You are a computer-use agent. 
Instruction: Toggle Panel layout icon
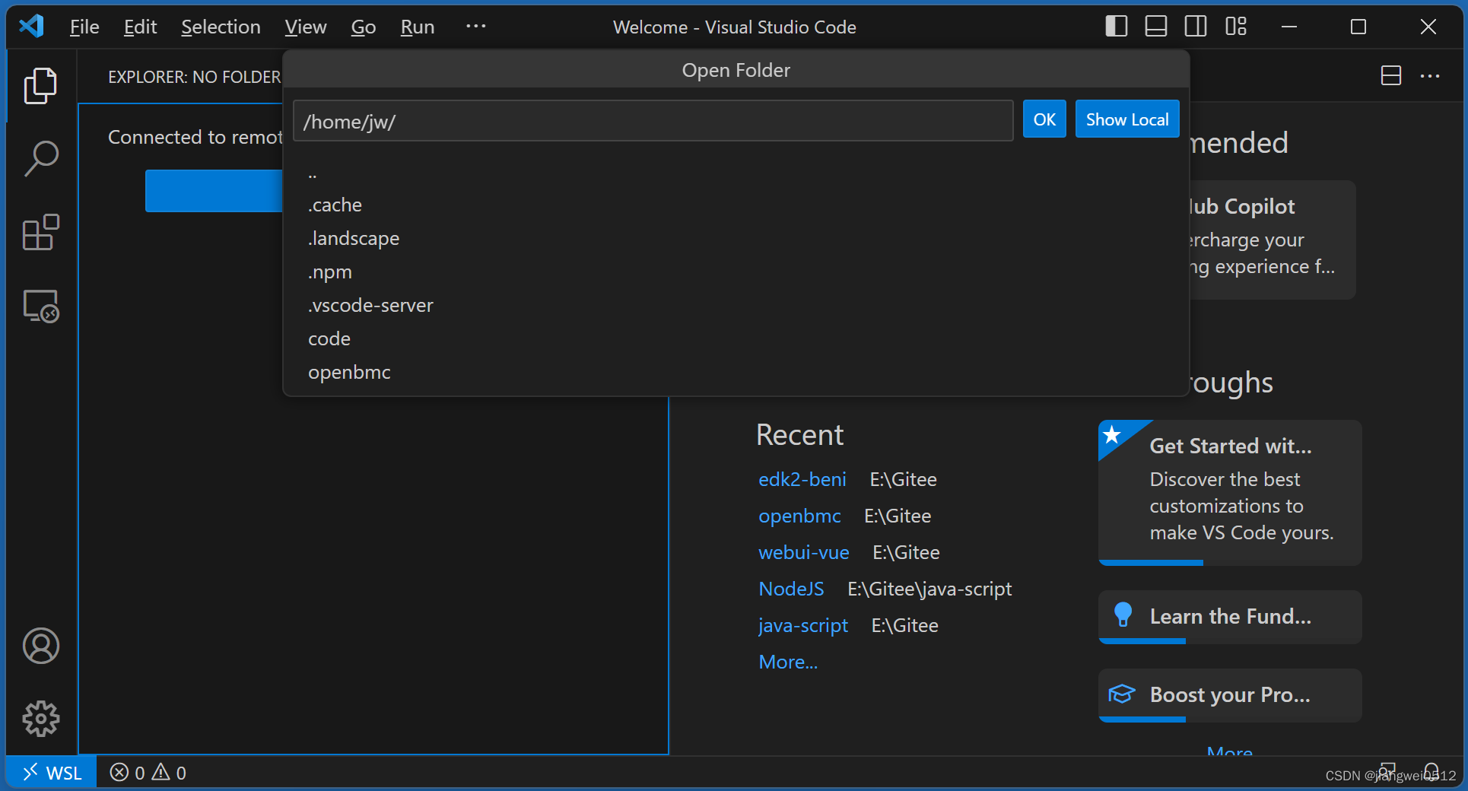pyautogui.click(x=1155, y=27)
